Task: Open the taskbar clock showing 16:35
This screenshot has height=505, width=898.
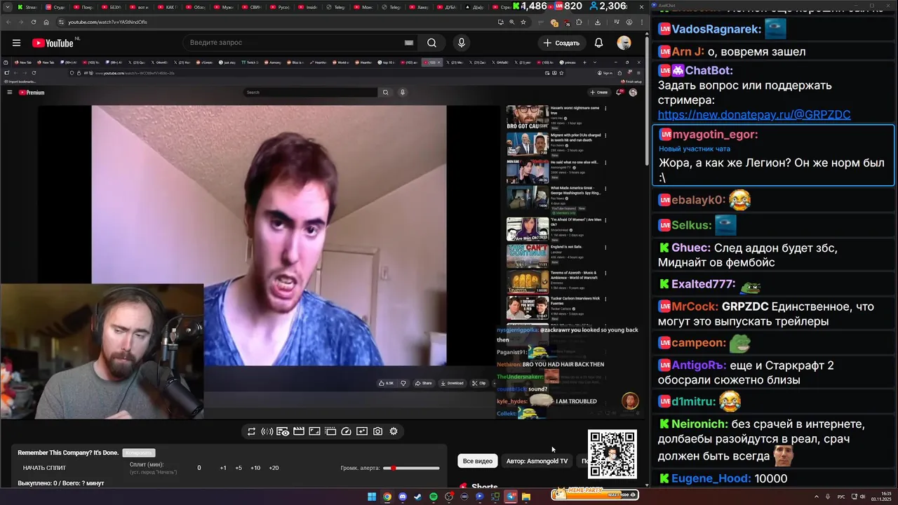Action: click(x=880, y=497)
